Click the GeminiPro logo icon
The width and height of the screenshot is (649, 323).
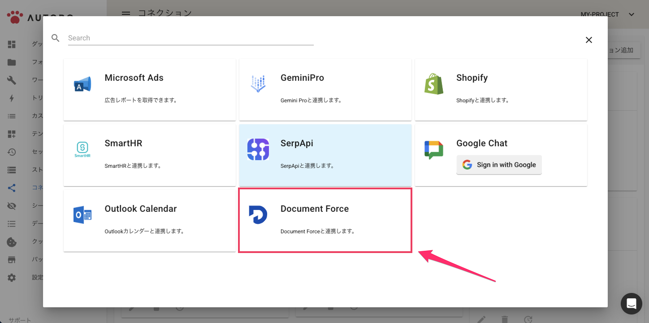point(258,84)
